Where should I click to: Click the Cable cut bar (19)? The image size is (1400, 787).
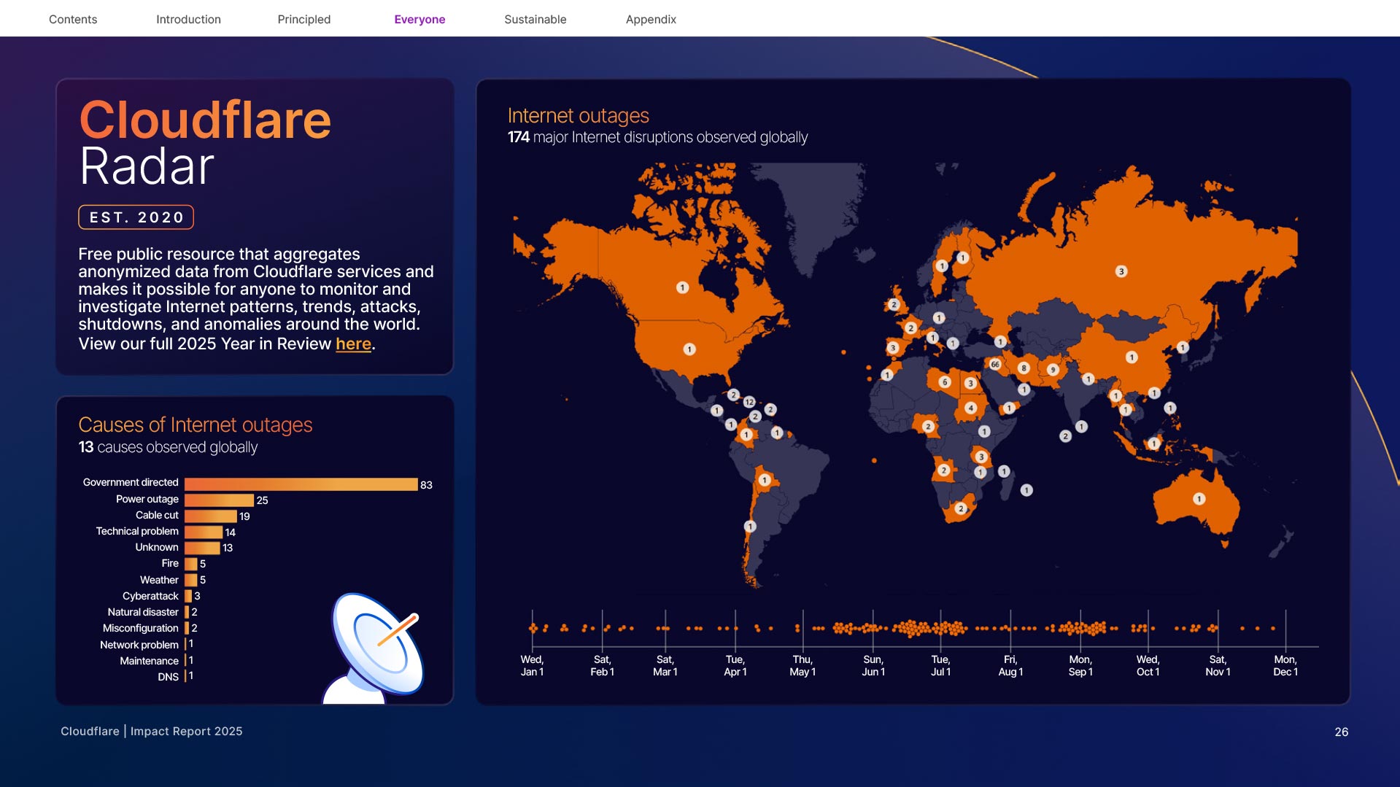point(211,516)
